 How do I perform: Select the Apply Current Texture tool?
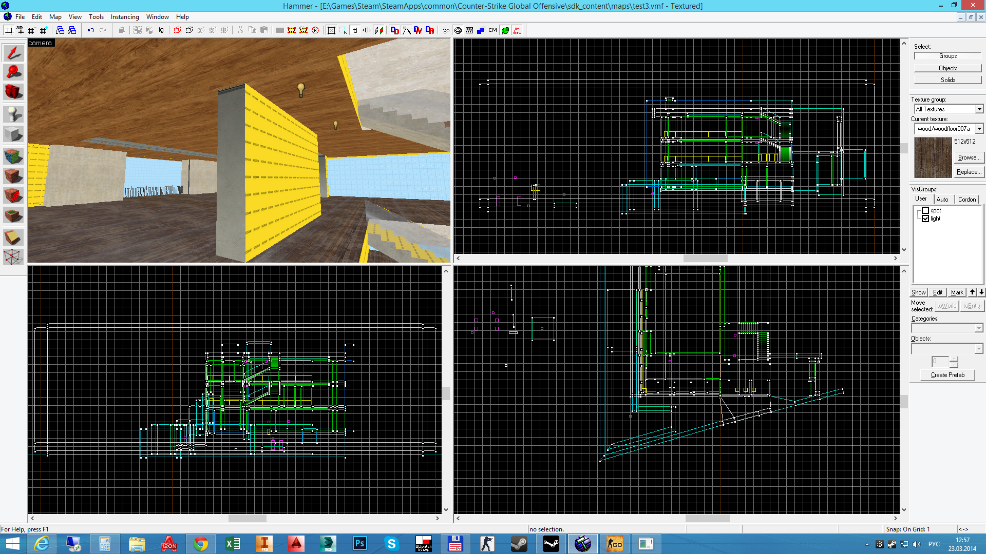pyautogui.click(x=13, y=176)
